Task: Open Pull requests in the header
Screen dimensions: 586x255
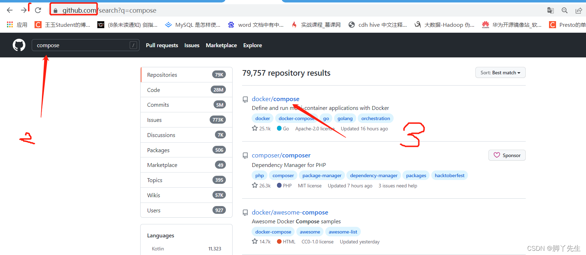Action: click(x=162, y=45)
